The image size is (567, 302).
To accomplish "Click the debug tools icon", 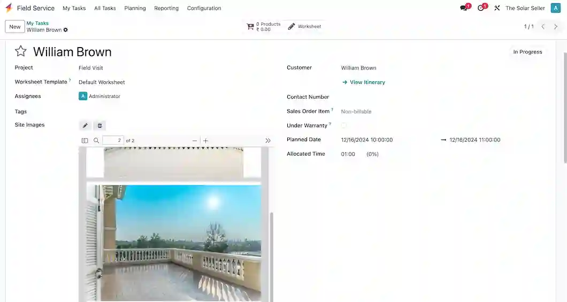I will click(497, 8).
